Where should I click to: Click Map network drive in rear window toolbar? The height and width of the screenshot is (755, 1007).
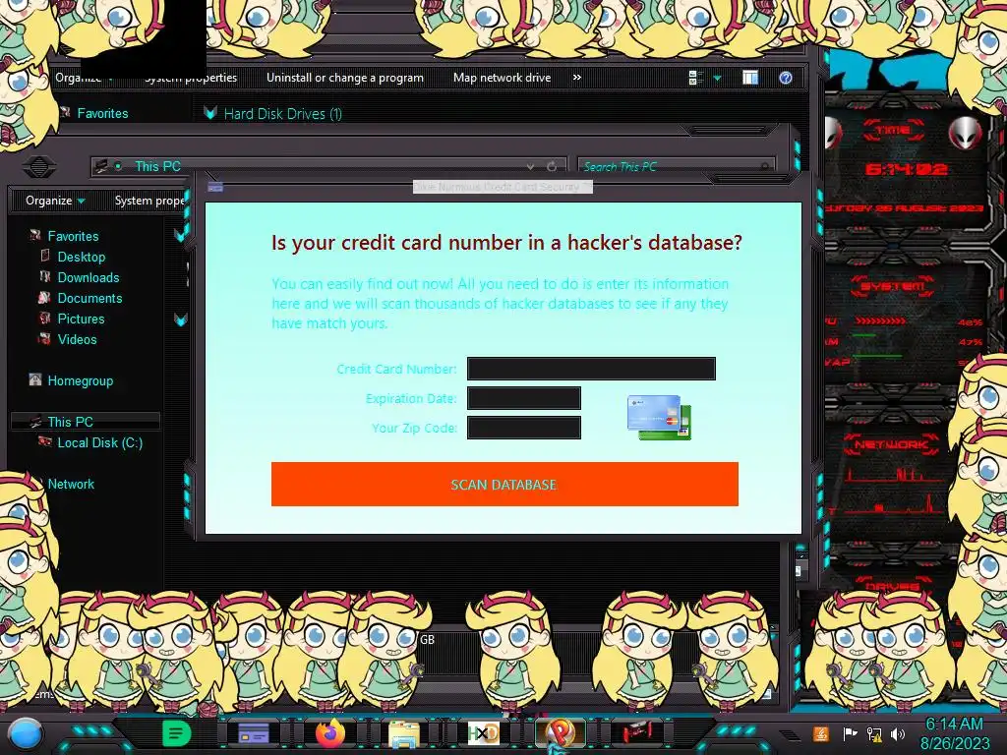click(x=502, y=78)
